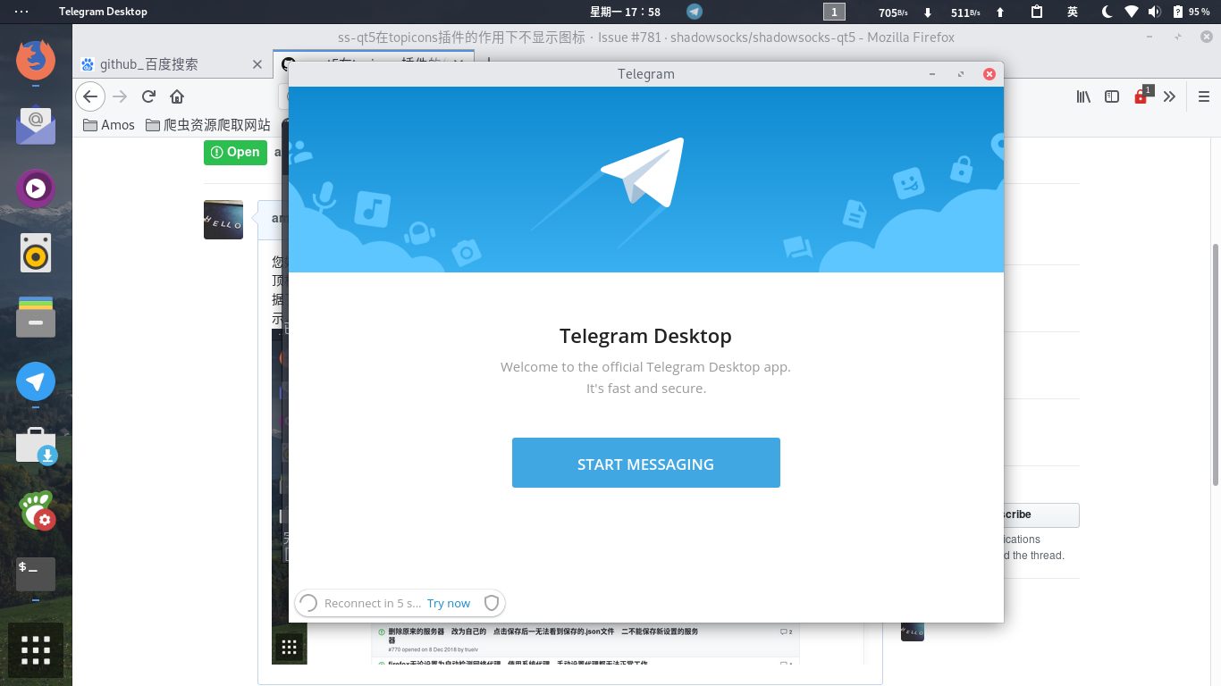Open proxy shield icon in Telegram
This screenshot has width=1221, height=686.
pyautogui.click(x=491, y=603)
